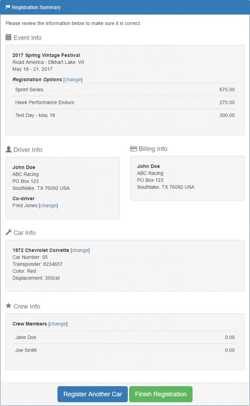Click the Registration Summary header title
Screen dimensions: 250x406
click(36, 7)
